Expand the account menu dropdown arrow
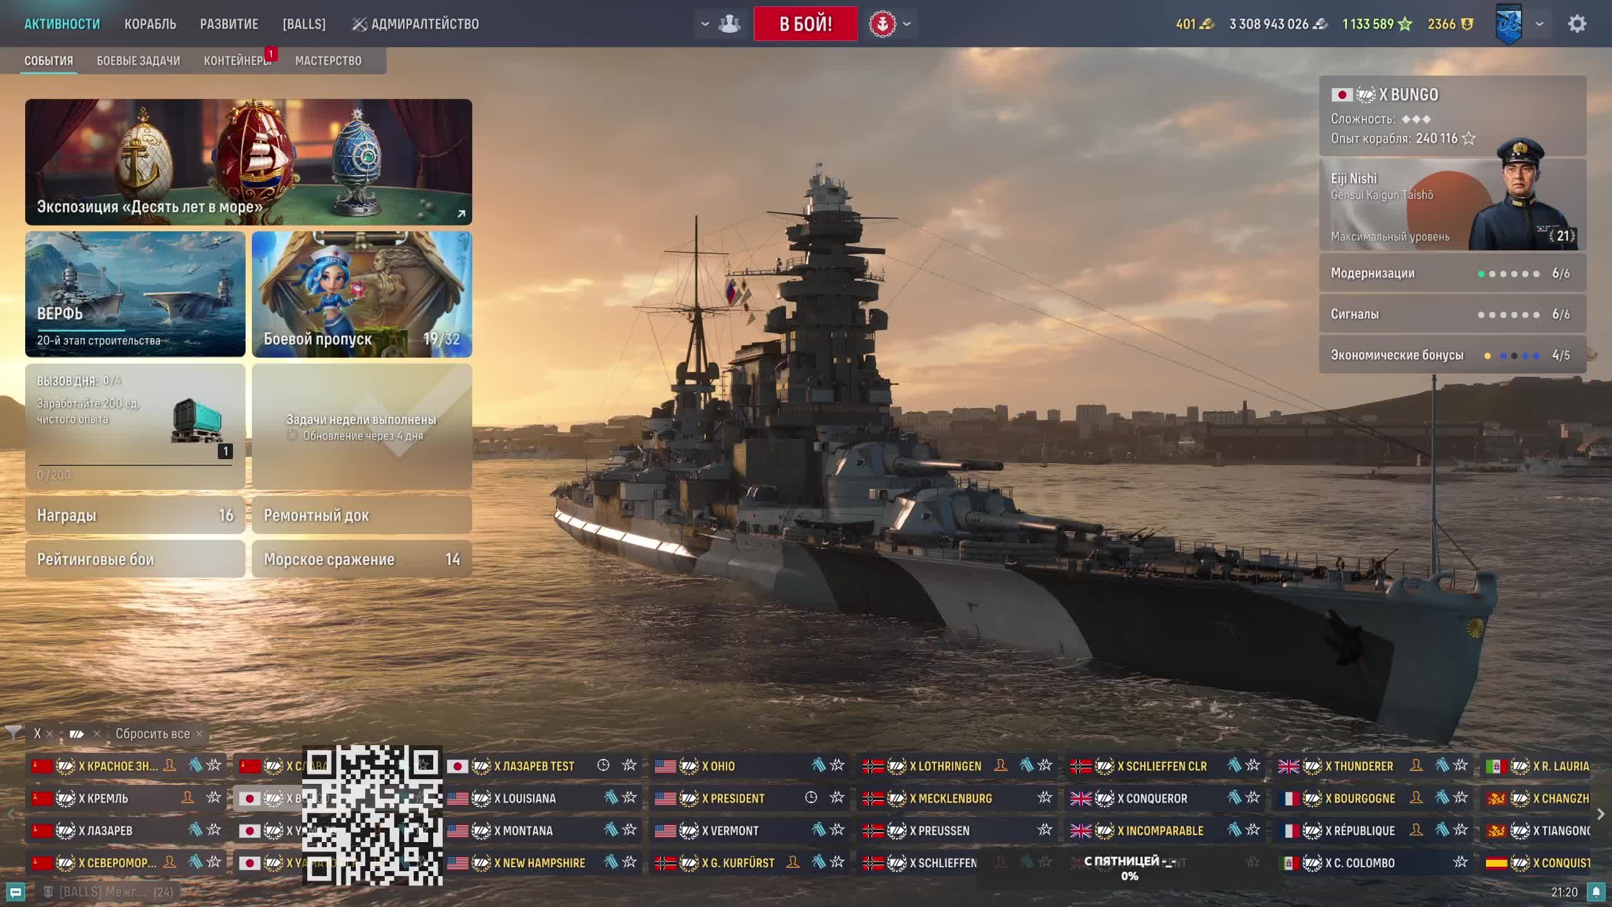1612x907 pixels. 1540,24
